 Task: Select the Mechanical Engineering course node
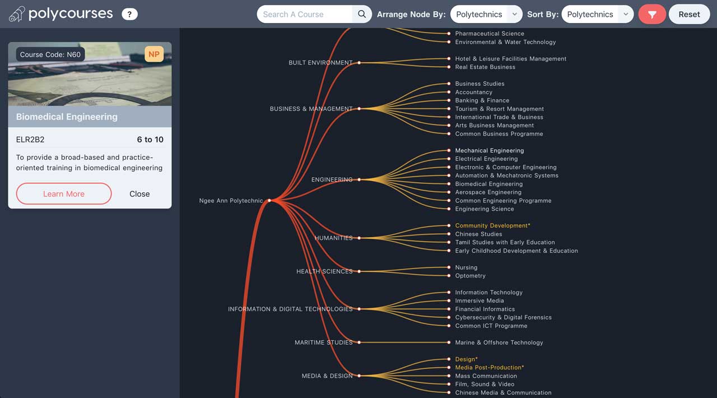pyautogui.click(x=448, y=150)
